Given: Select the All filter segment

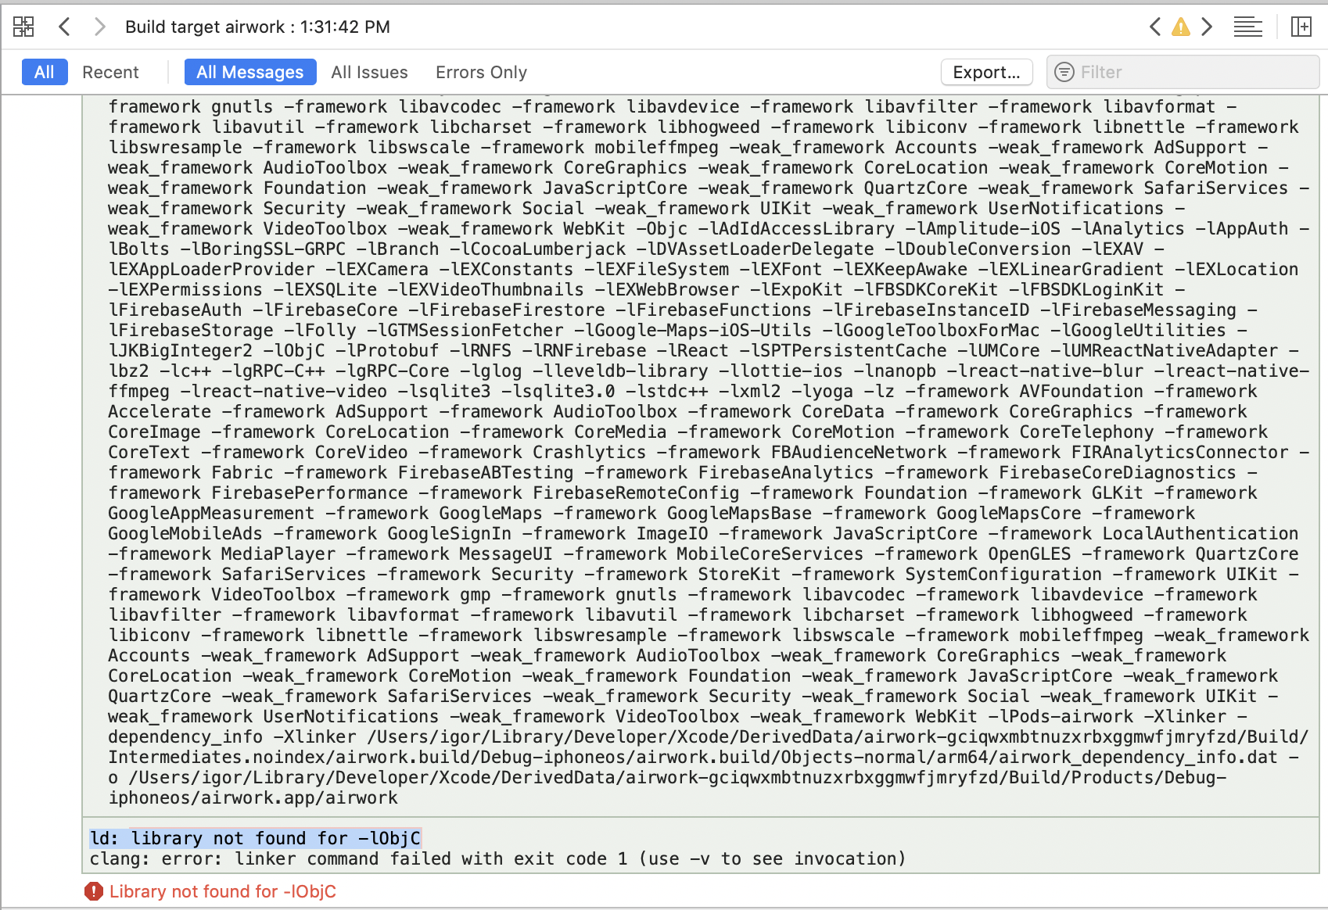Looking at the screenshot, I should (44, 72).
